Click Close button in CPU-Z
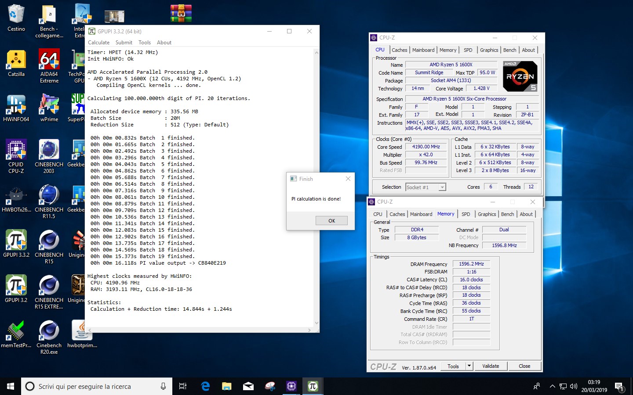This screenshot has width=633, height=395. [524, 366]
